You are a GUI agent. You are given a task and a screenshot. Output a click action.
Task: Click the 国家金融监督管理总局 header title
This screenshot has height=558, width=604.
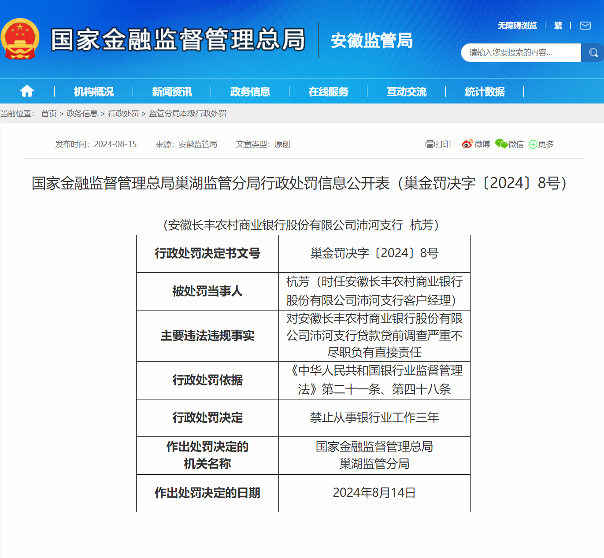[x=178, y=40]
